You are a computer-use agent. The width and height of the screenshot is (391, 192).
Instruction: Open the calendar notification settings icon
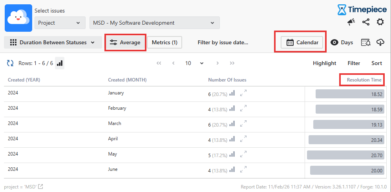pos(365,42)
